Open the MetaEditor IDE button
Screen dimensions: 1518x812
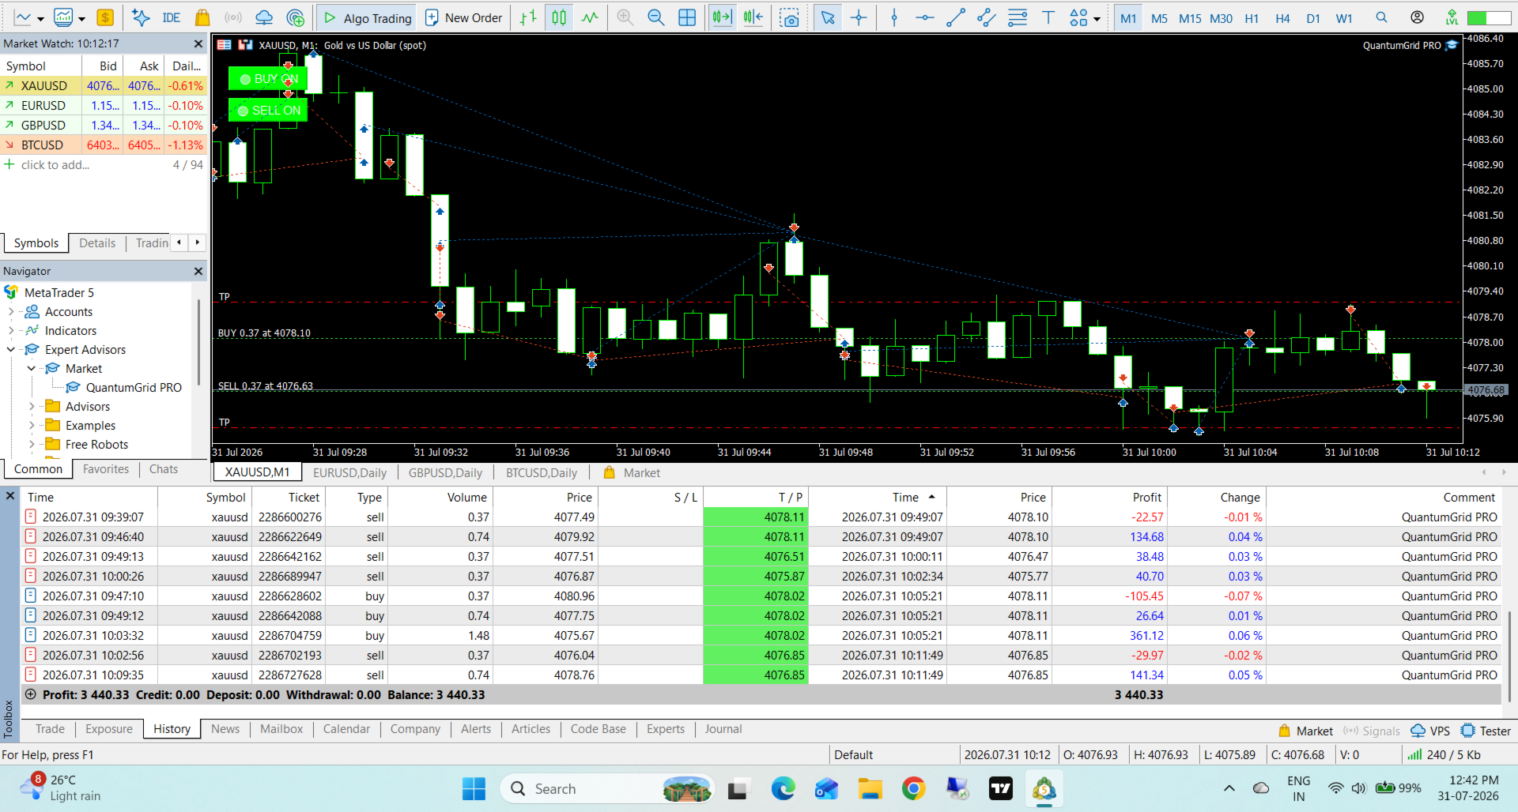[x=172, y=17]
